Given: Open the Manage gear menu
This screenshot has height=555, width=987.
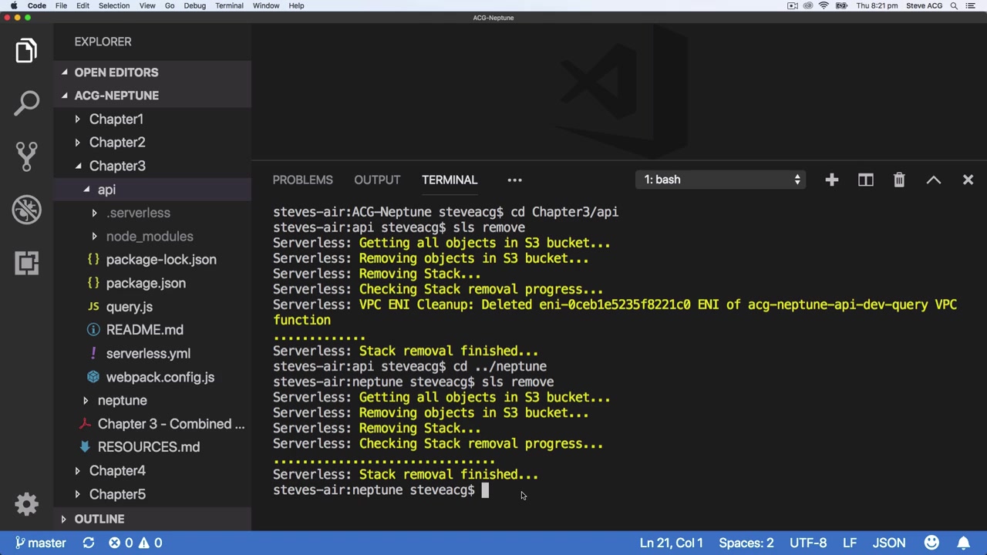Looking at the screenshot, I should 26,504.
